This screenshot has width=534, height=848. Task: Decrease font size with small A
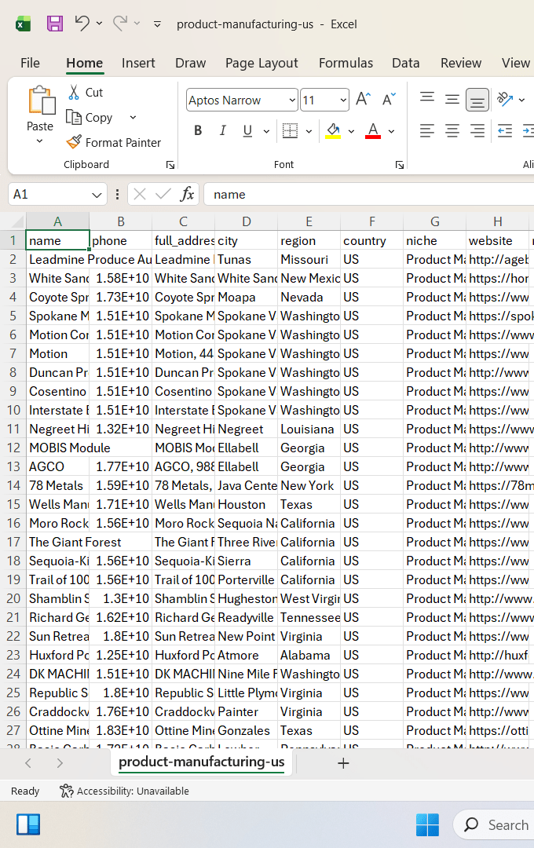pos(389,100)
